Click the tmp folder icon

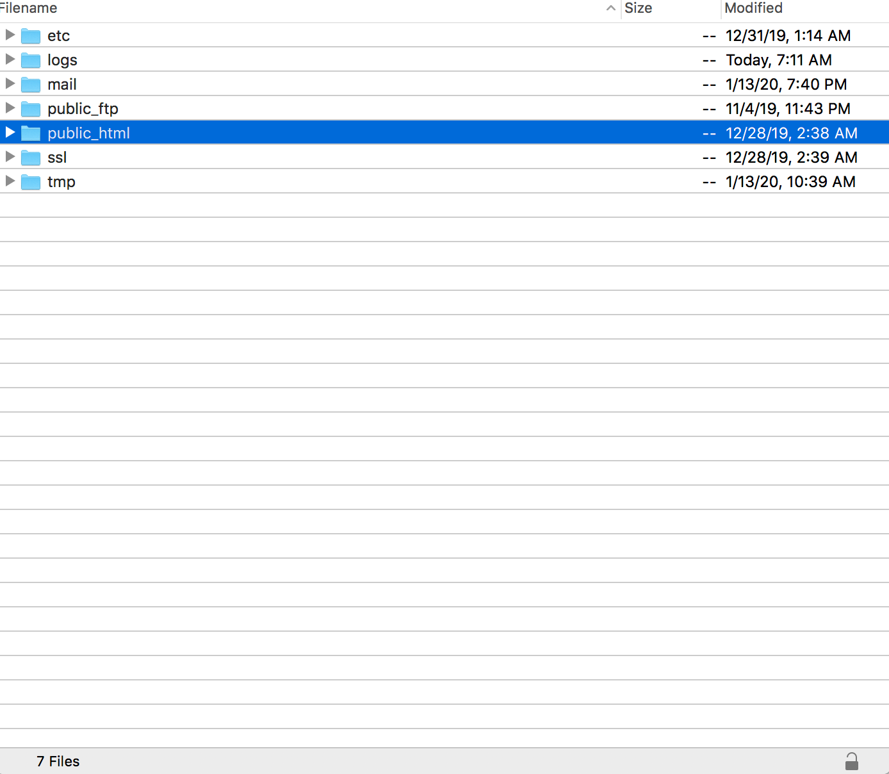(31, 182)
